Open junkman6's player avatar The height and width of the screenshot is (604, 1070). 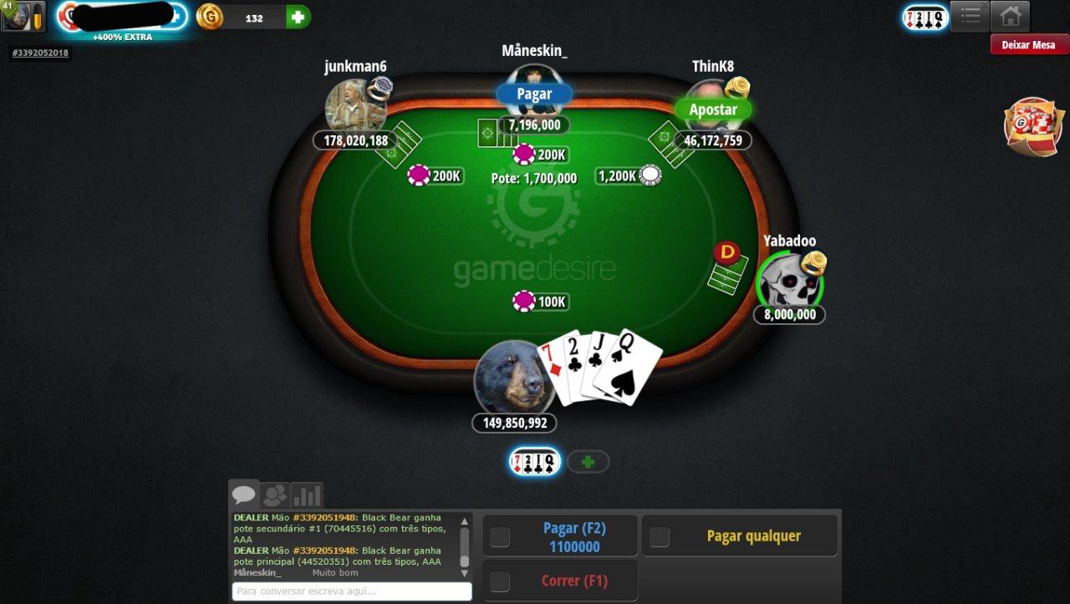tap(355, 104)
